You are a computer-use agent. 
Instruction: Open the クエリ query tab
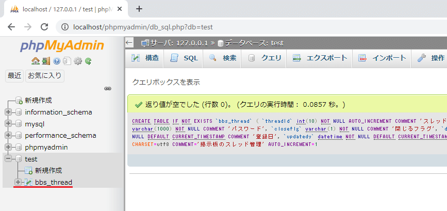pyautogui.click(x=264, y=58)
